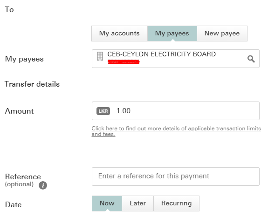Image resolution: width=268 pixels, height=217 pixels.
Task: Click the magnifier search icon in payee field
Action: click(251, 59)
